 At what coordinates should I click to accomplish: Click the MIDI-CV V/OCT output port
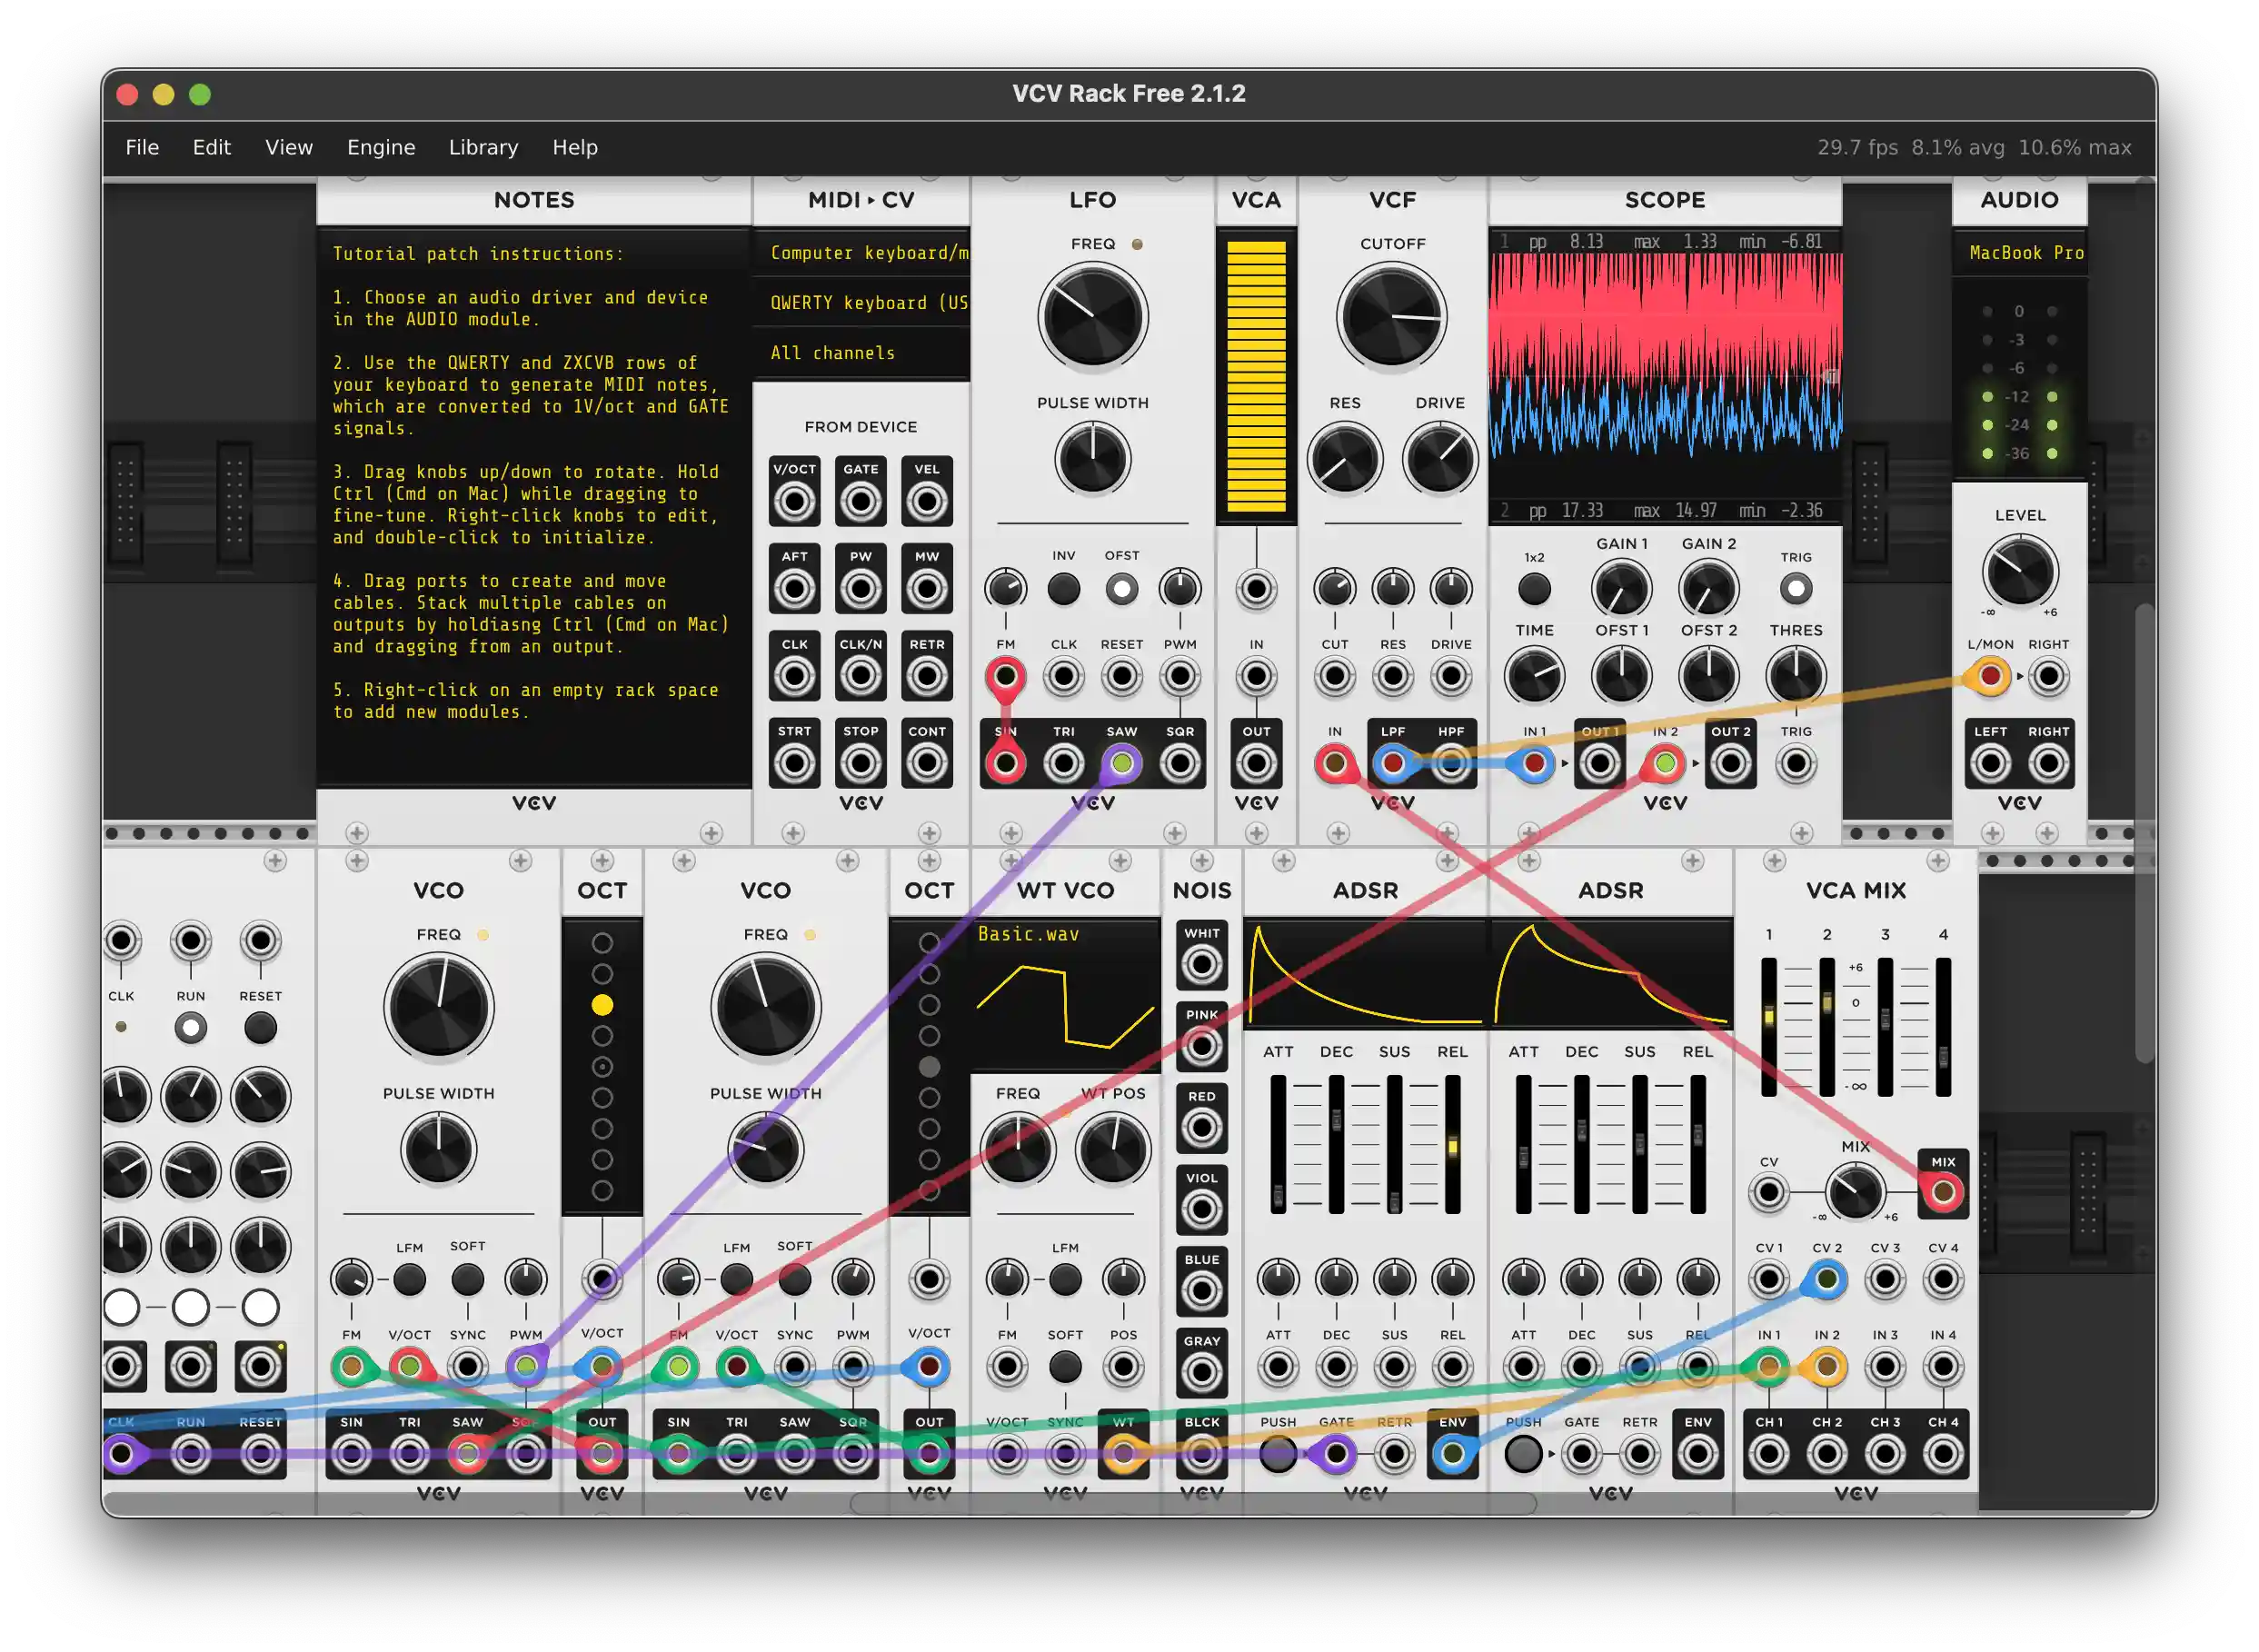(x=794, y=502)
